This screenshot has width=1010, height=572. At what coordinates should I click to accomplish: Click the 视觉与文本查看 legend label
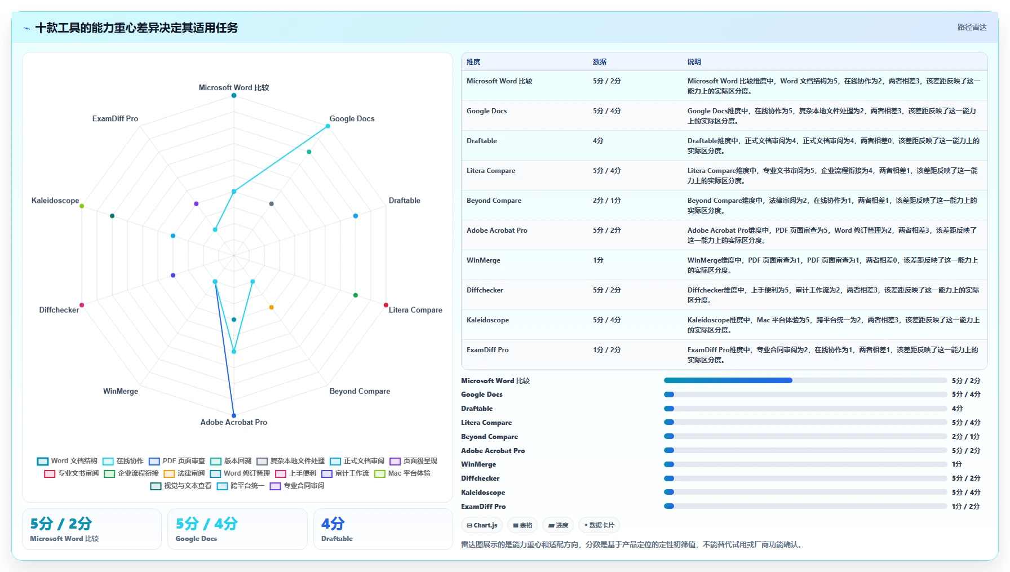point(188,486)
